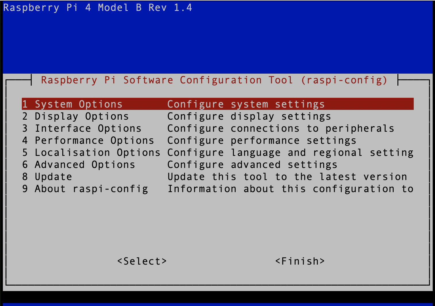Click 'Configure advanced settings' description text
Image resolution: width=435 pixels, height=306 pixels.
pyautogui.click(x=252, y=165)
